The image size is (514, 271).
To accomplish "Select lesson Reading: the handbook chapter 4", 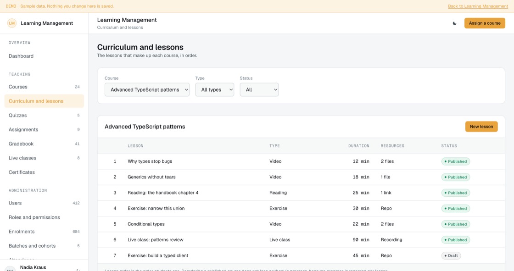I will tap(163, 193).
